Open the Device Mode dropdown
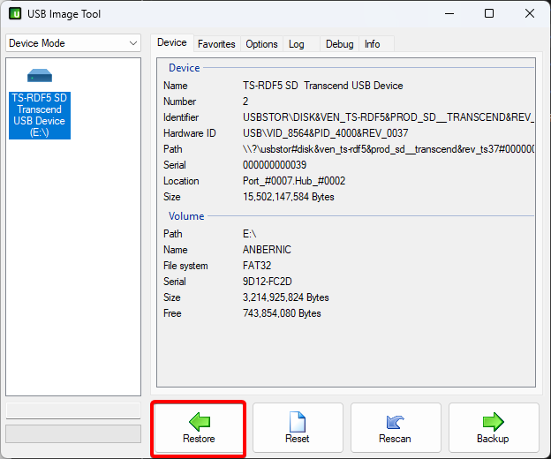The width and height of the screenshot is (551, 459). [x=72, y=43]
